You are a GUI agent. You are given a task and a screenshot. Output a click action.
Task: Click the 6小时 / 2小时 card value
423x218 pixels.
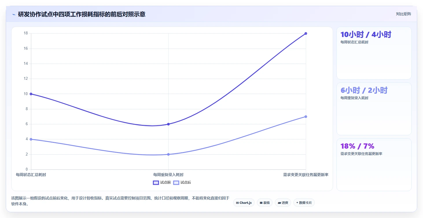[x=364, y=90]
